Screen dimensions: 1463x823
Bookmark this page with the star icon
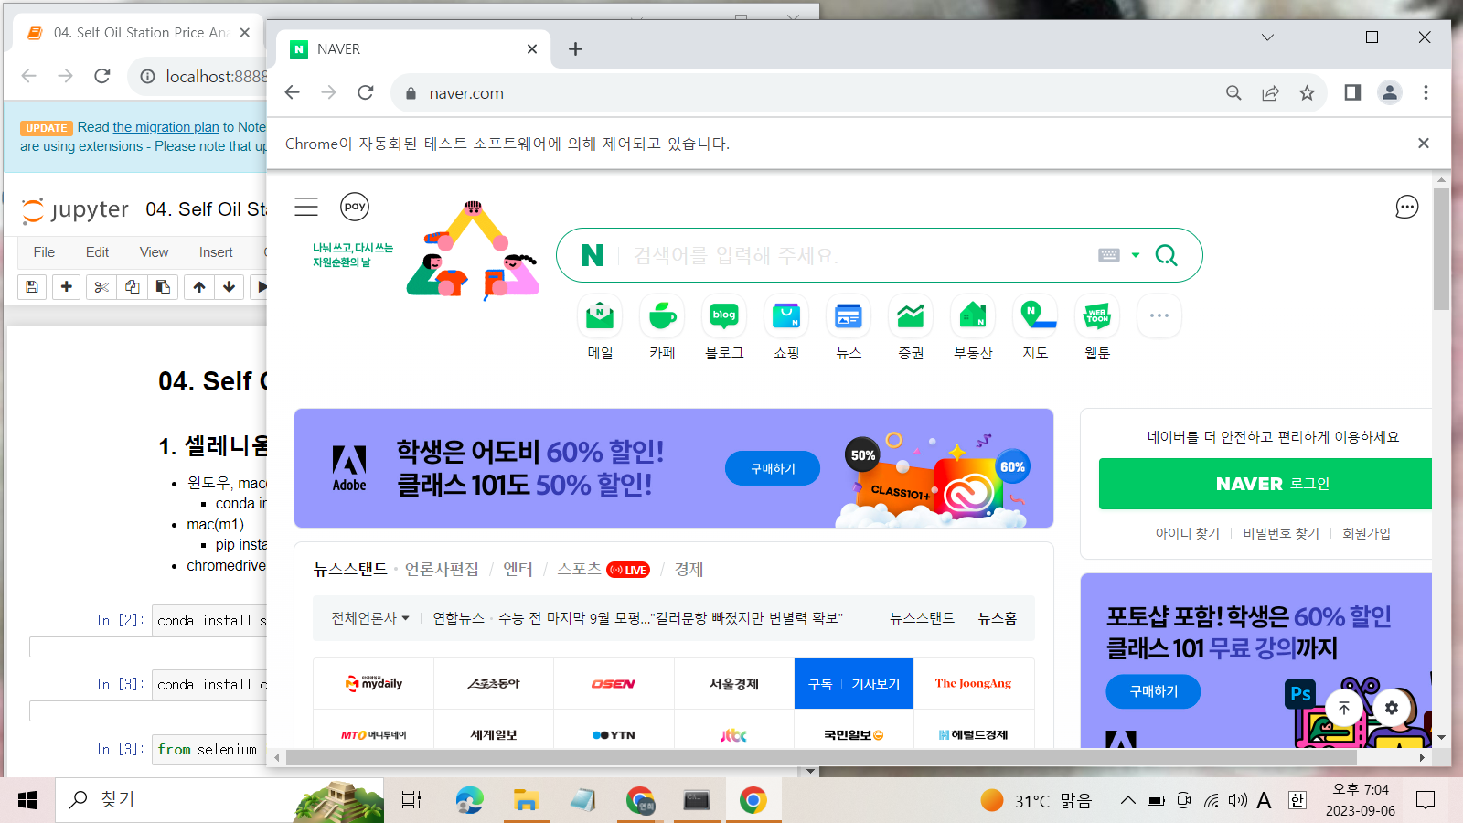pyautogui.click(x=1307, y=92)
